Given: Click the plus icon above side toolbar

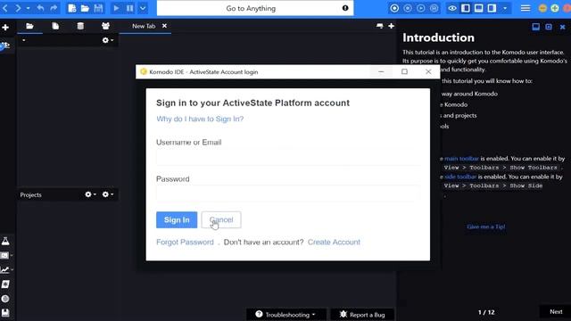Looking at the screenshot, I should click(x=5, y=28).
